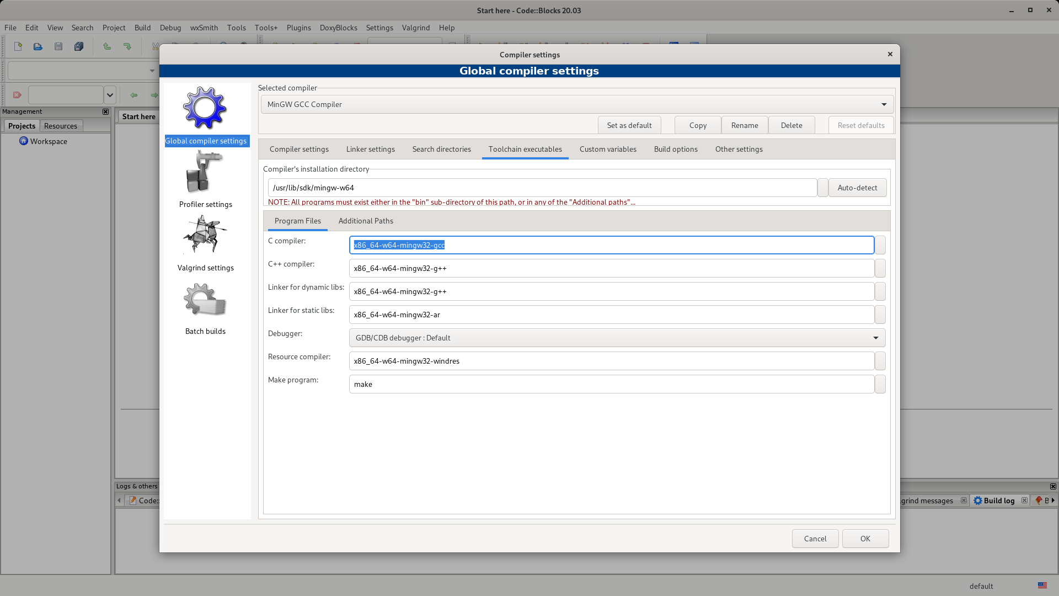Switch to the Resources management tab
The width and height of the screenshot is (1059, 596).
(61, 126)
